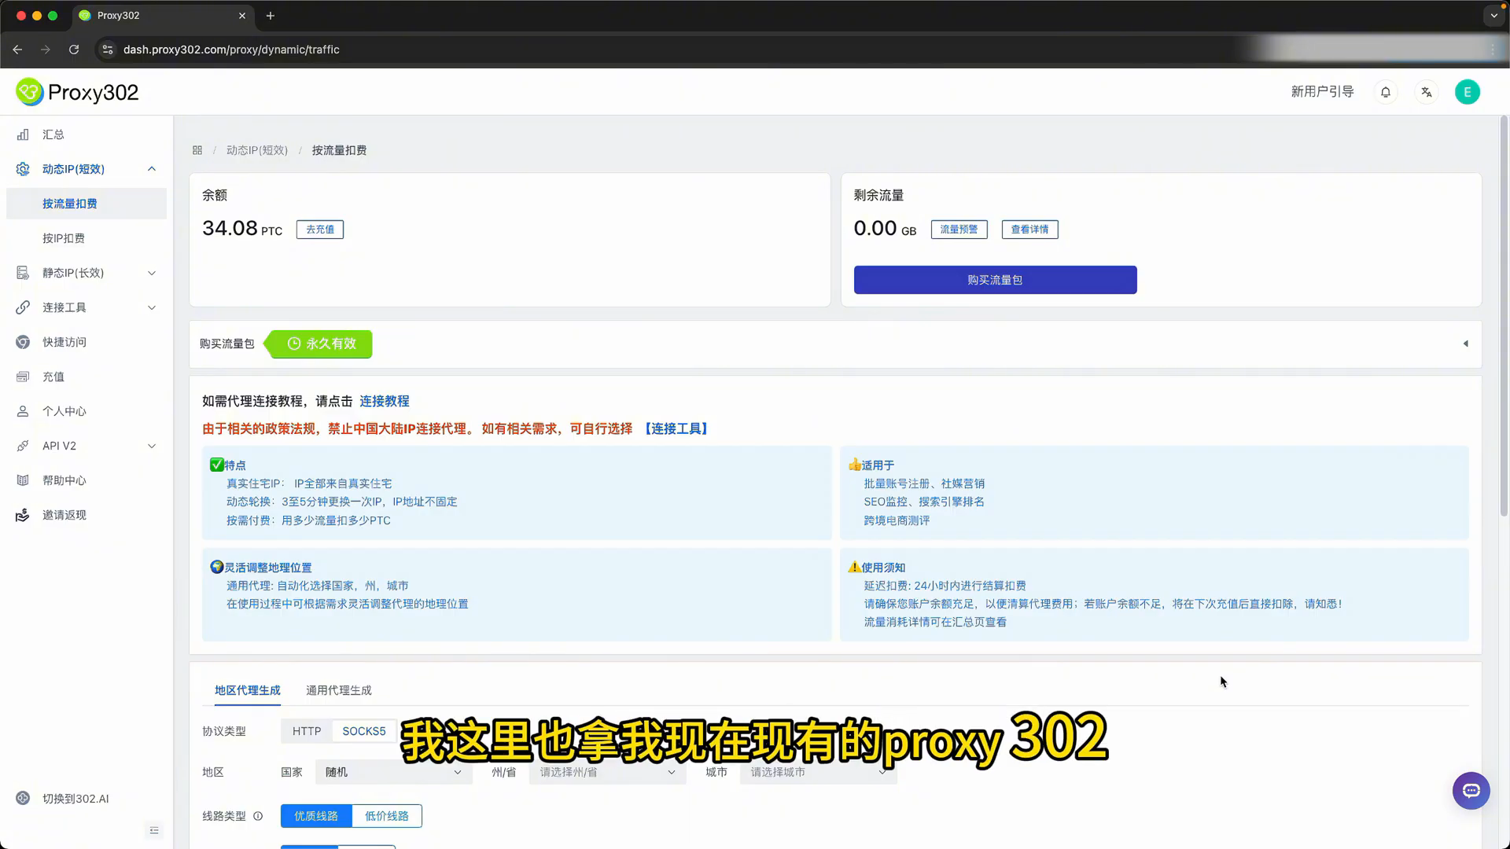Screen dimensions: 1510x849
Task: Click the ✅特点 heading
Action: [x=228, y=465]
